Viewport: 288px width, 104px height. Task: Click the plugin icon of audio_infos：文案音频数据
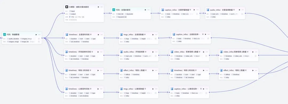[x=208, y=10]
